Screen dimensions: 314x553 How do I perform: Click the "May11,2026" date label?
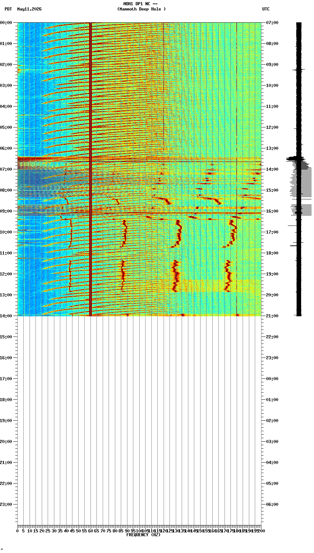point(29,9)
